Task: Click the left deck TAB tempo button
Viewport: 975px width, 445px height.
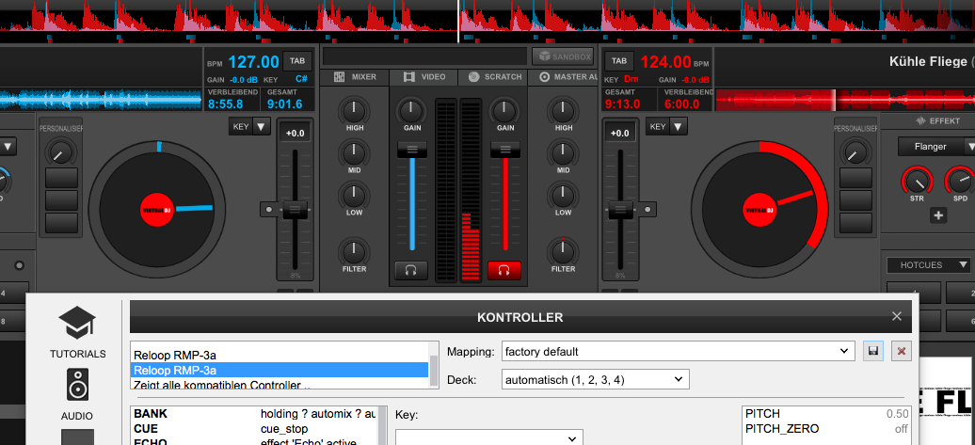Action: [297, 61]
